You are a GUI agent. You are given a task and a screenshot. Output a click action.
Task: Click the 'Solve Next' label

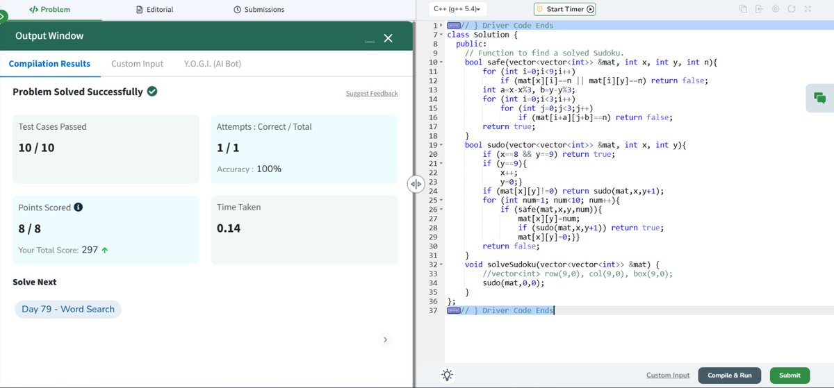[x=35, y=282]
